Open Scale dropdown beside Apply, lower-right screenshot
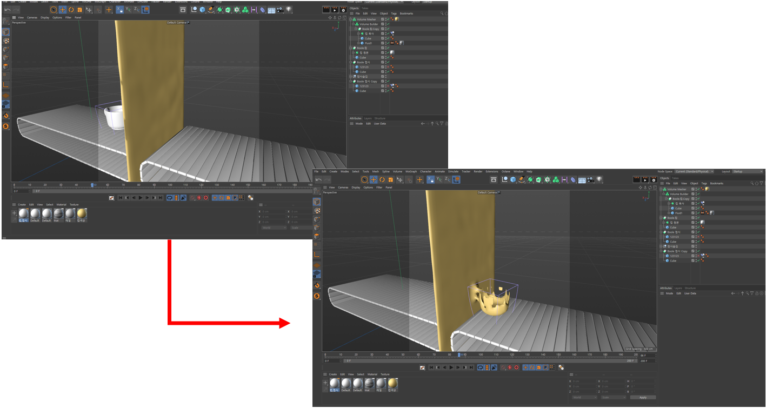766x408 pixels. tap(614, 397)
